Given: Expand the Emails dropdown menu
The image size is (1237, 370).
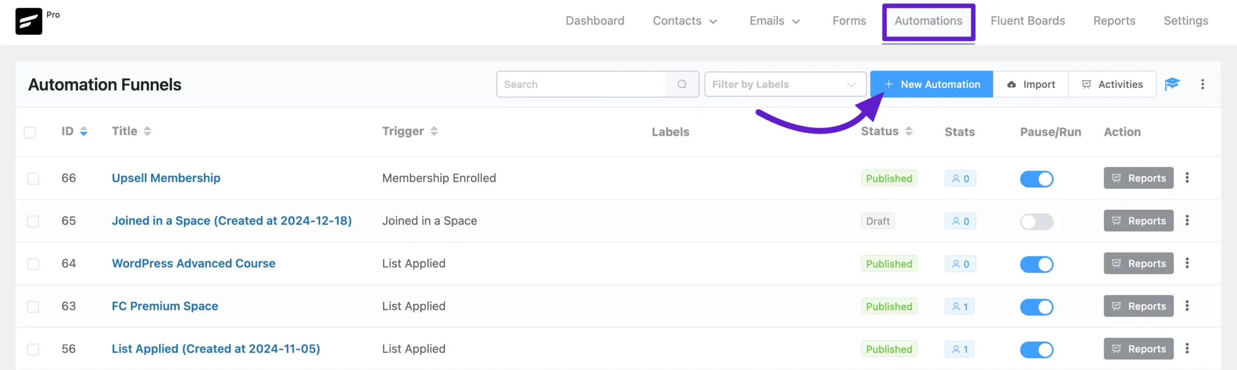Looking at the screenshot, I should 775,21.
